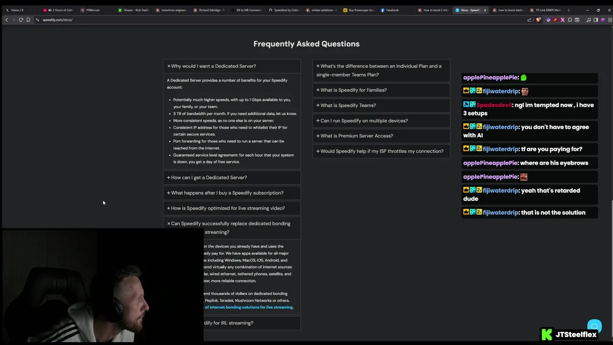
Task: Click the '3 TB of bandwidth per month' bullet
Action: pos(235,114)
